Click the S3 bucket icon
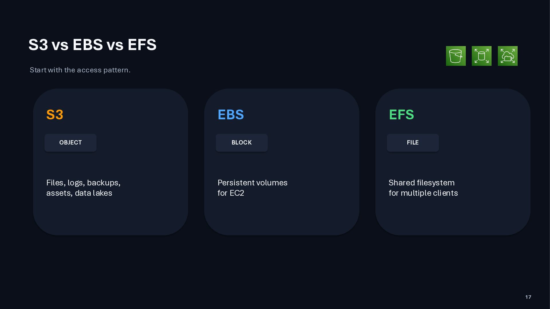 click(456, 56)
